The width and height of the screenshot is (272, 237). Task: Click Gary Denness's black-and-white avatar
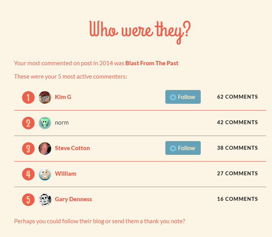45,199
